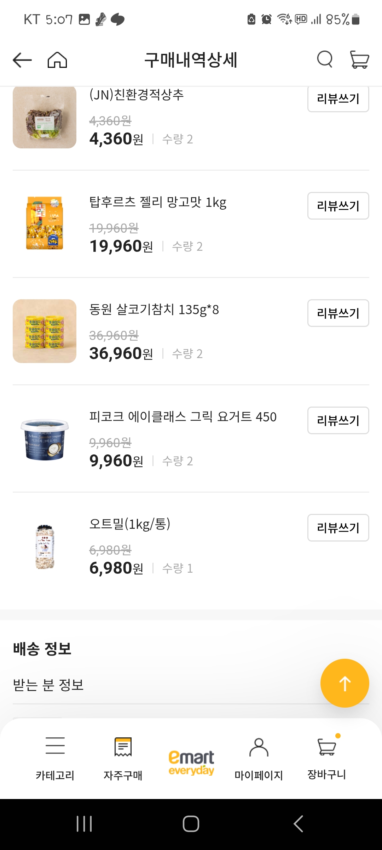Tap the back arrow in header

point(22,60)
